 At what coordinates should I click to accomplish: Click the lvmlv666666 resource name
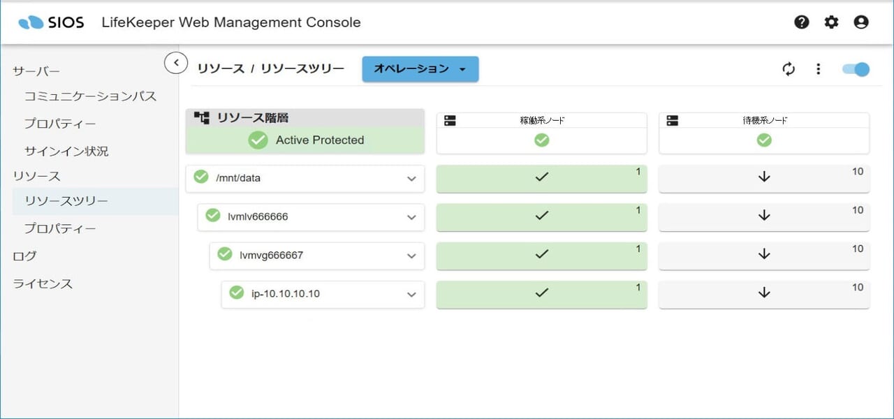(x=258, y=216)
